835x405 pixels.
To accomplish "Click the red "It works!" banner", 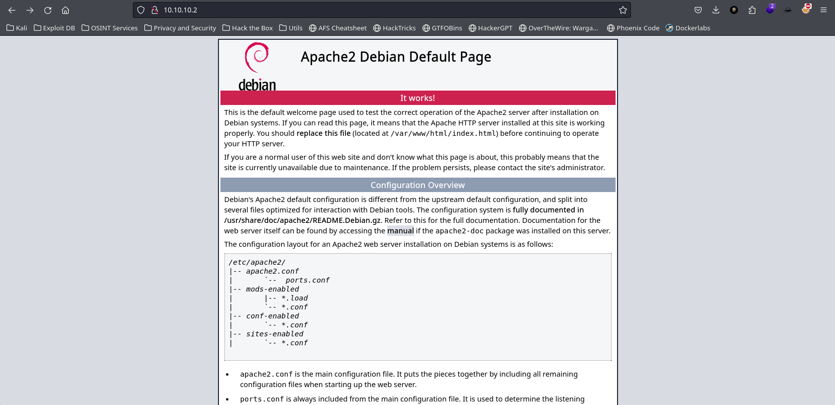I will pyautogui.click(x=418, y=98).
